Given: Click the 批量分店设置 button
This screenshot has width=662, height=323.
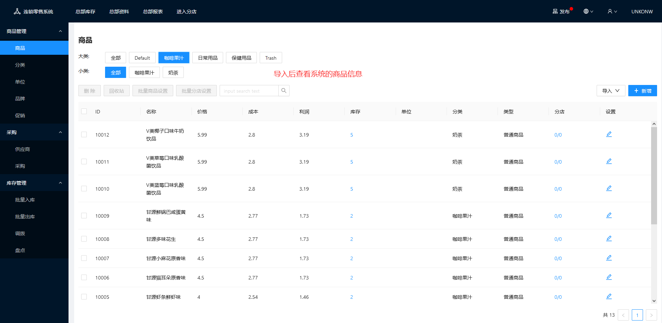Looking at the screenshot, I should pos(196,91).
